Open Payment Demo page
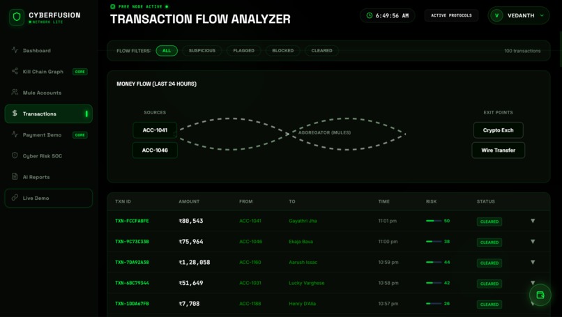Viewport: 562px width, 317px height. click(x=48, y=134)
